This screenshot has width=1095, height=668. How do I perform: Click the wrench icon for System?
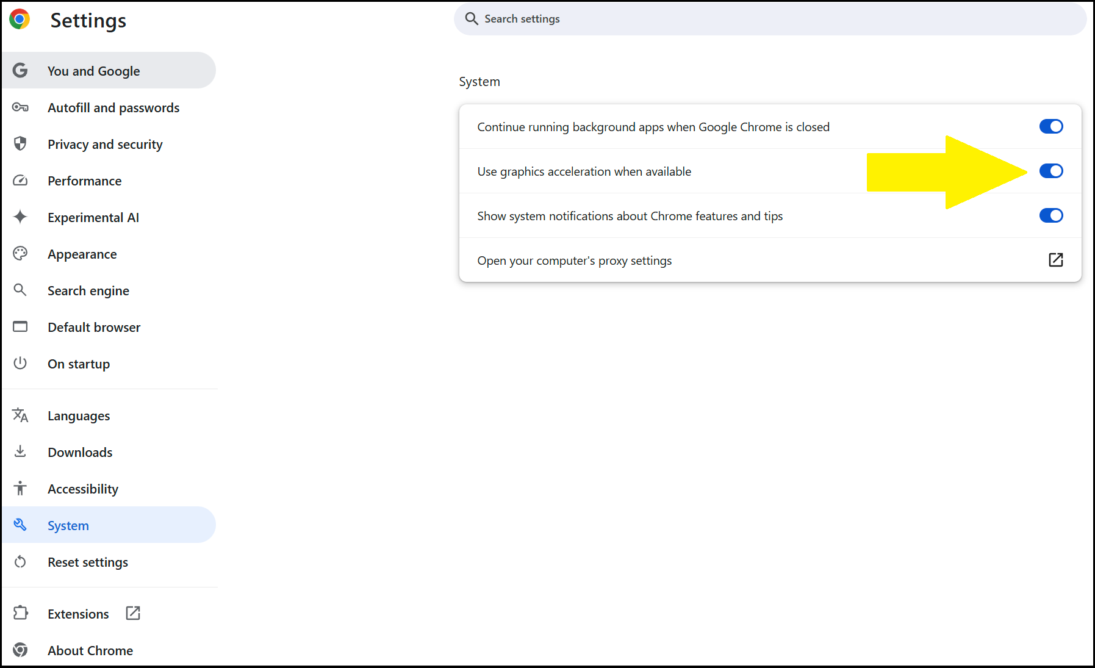pos(20,525)
